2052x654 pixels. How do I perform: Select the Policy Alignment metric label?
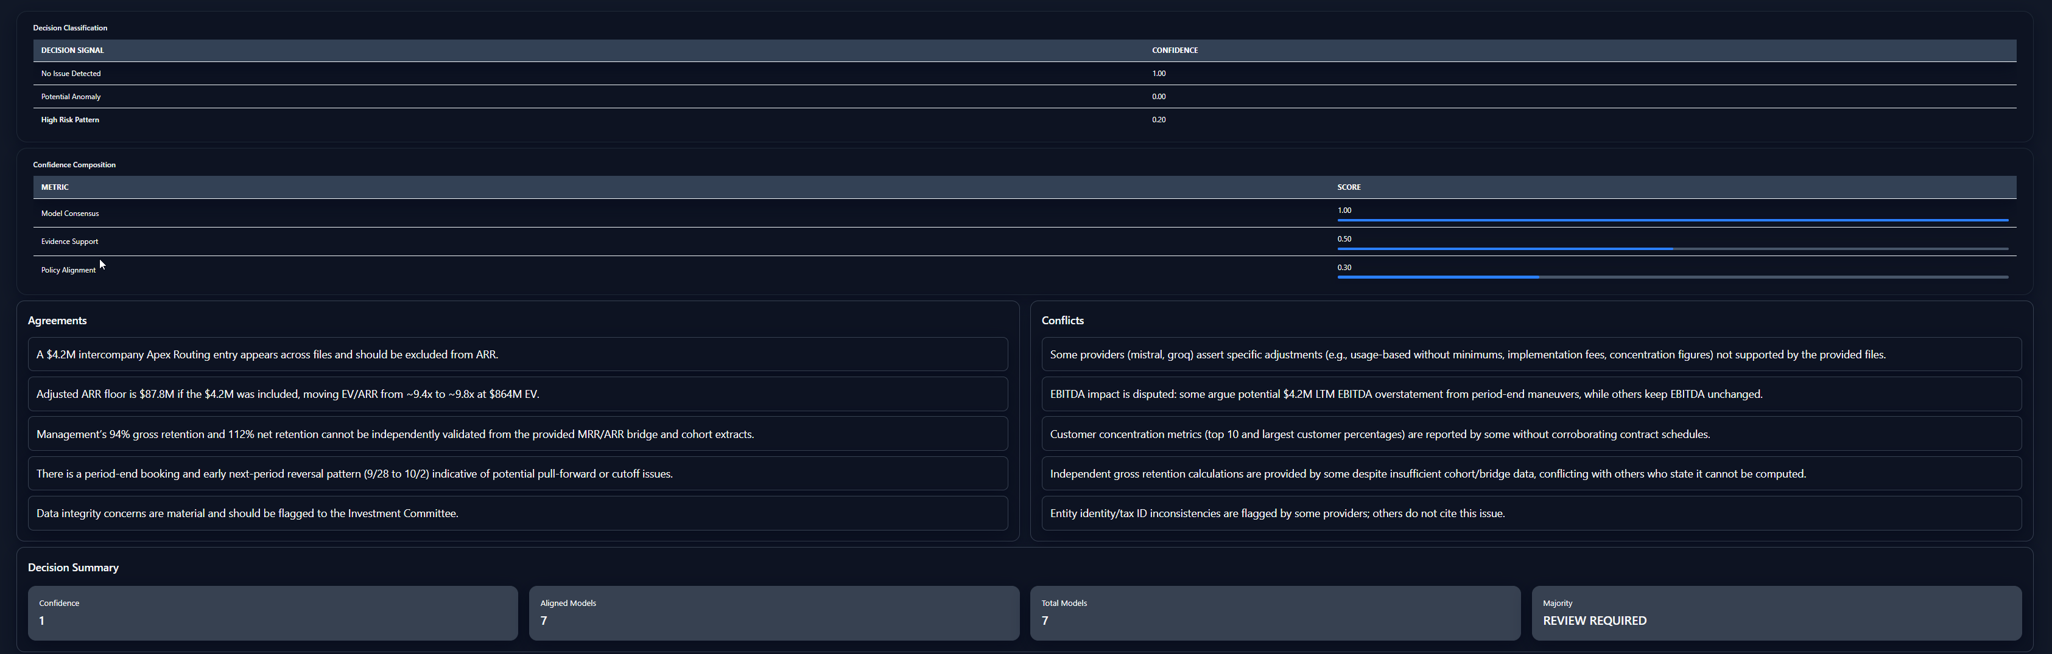click(69, 270)
